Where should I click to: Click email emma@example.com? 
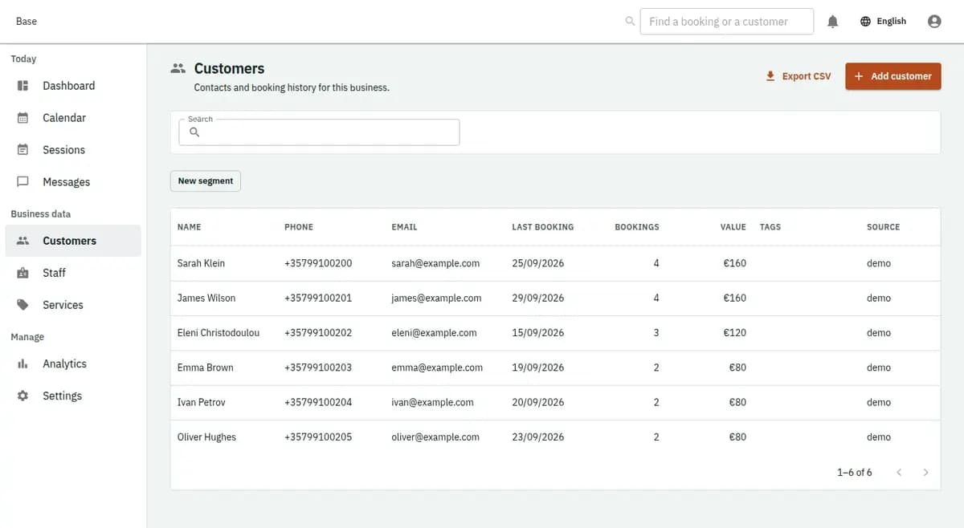437,368
